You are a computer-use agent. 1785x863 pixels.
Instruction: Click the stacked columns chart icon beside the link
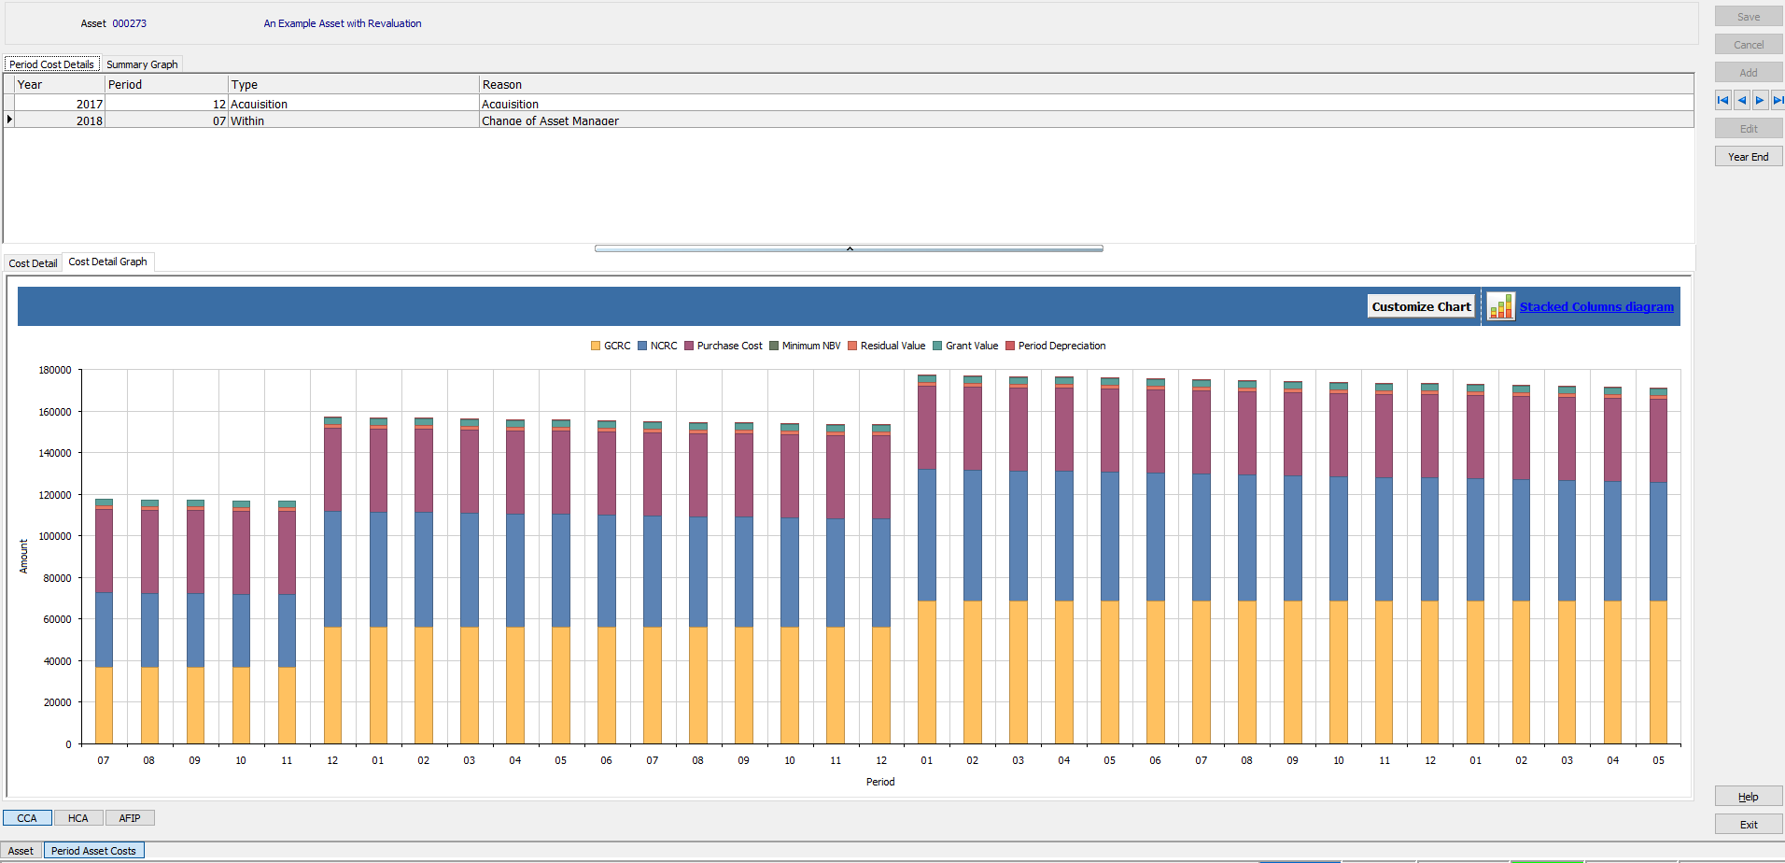[1501, 305]
